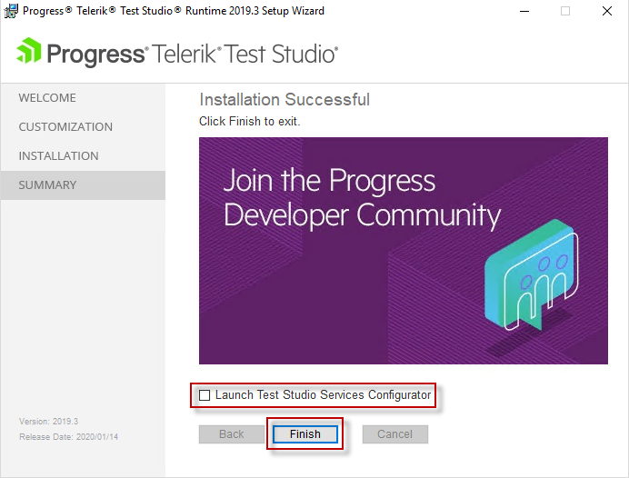Viewport: 629px width, 478px height.
Task: Click the Release Date 2020/01/14 text
Action: 68,437
